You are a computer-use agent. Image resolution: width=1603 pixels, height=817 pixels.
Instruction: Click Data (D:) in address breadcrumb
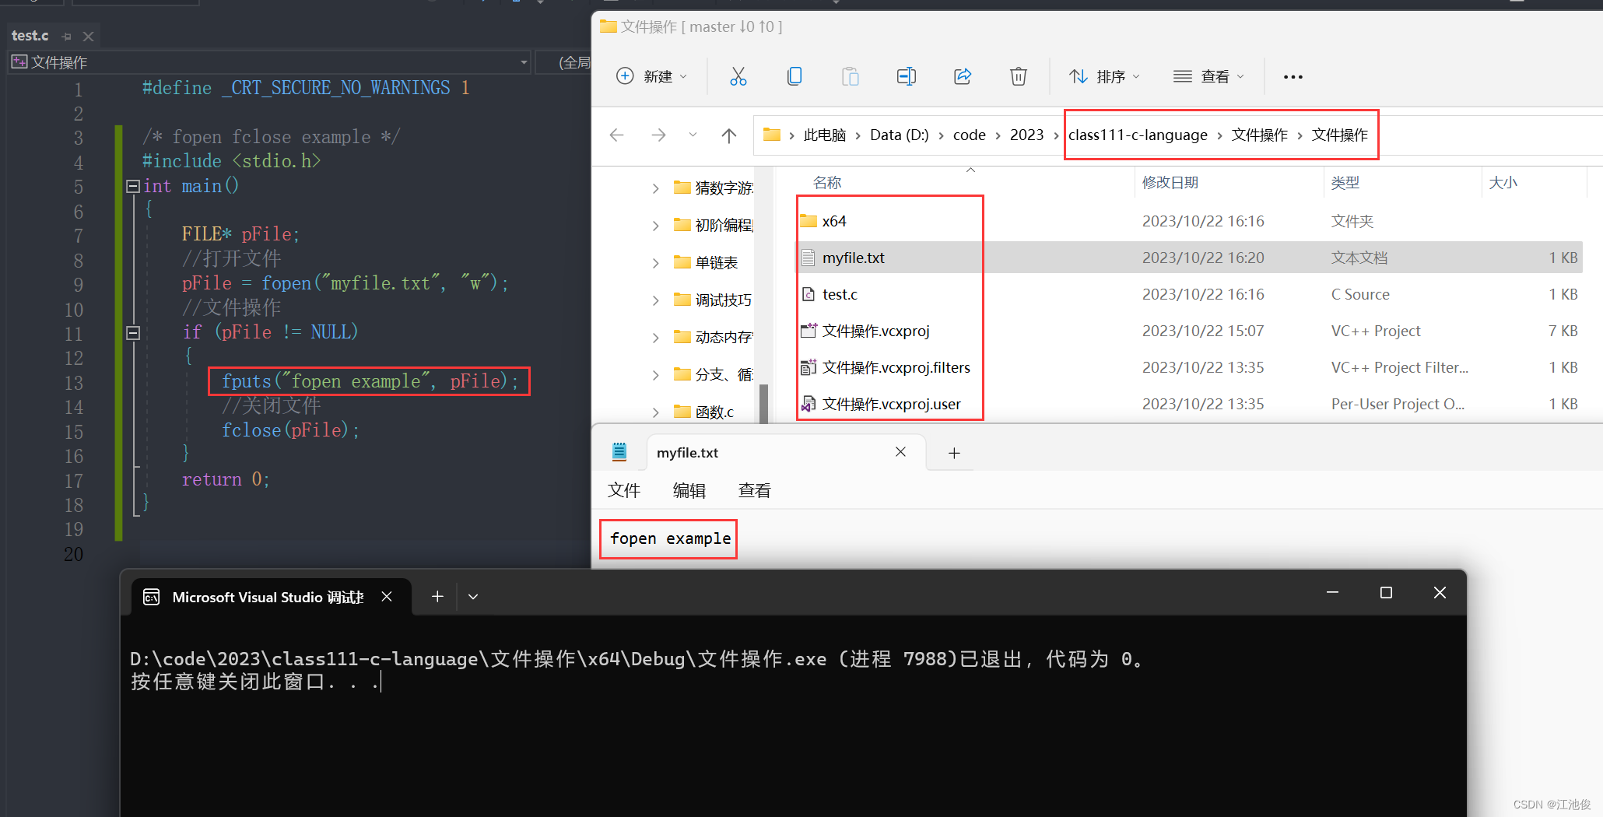click(899, 135)
